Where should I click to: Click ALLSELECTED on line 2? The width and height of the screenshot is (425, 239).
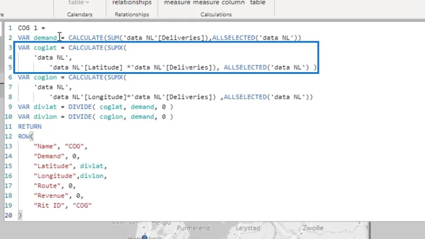click(233, 38)
